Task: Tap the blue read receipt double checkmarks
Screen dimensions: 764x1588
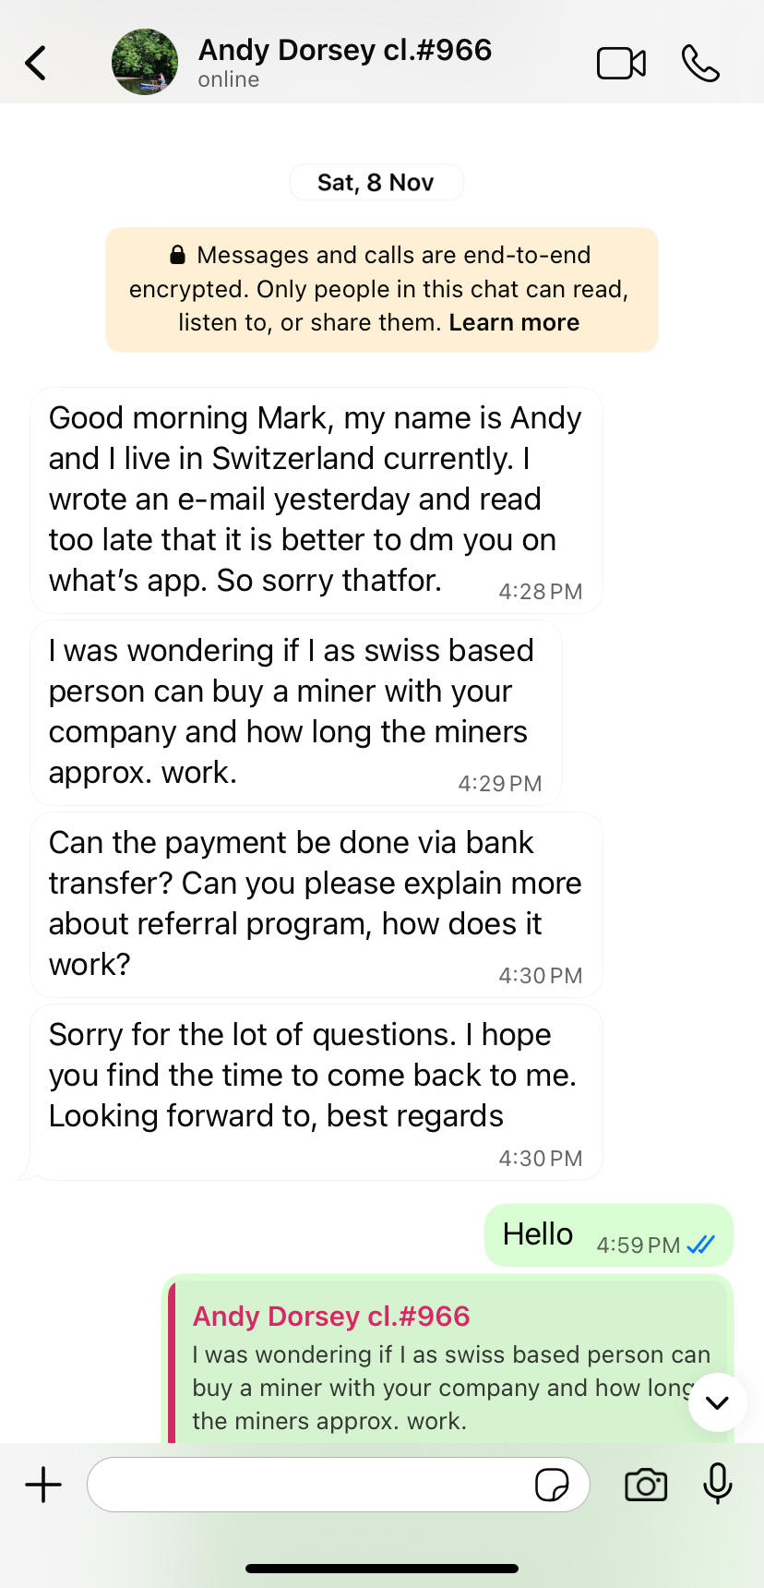Action: (x=701, y=1245)
